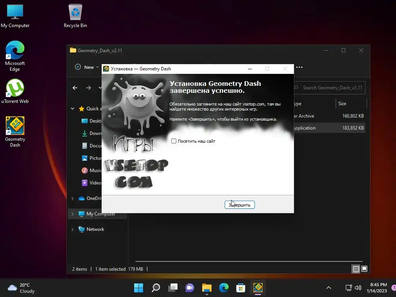Image resolution: width=396 pixels, height=297 pixels.
Task: Open Documents in Quick access
Action: [91, 146]
